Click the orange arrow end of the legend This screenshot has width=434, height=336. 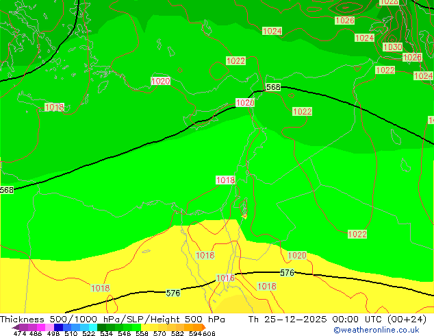click(x=204, y=327)
